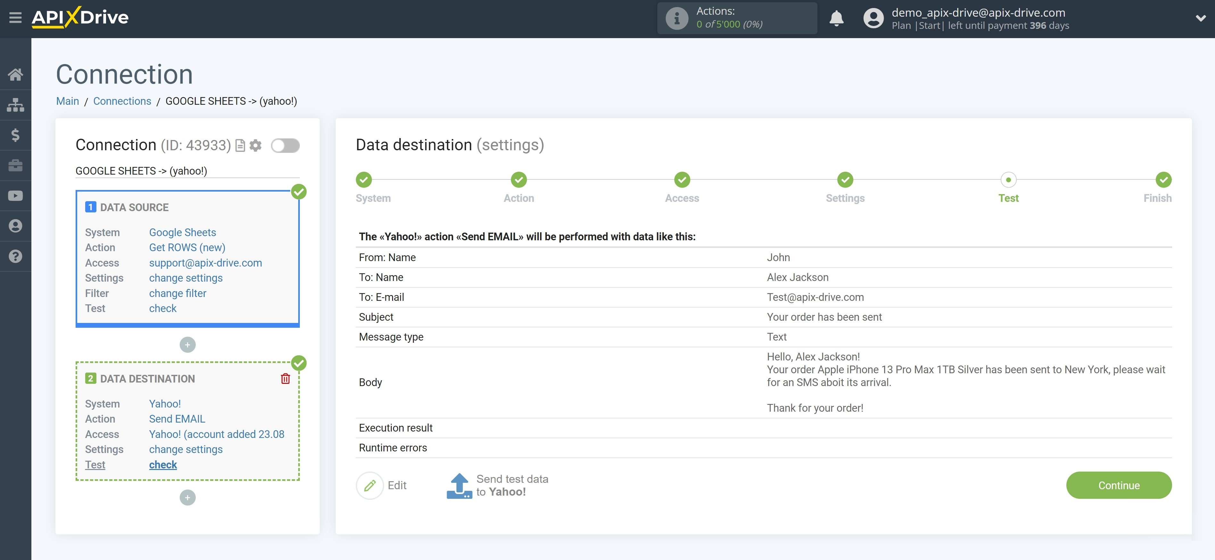This screenshot has height=560, width=1215.
Task: Open the connection settings gear icon
Action: [x=256, y=145]
